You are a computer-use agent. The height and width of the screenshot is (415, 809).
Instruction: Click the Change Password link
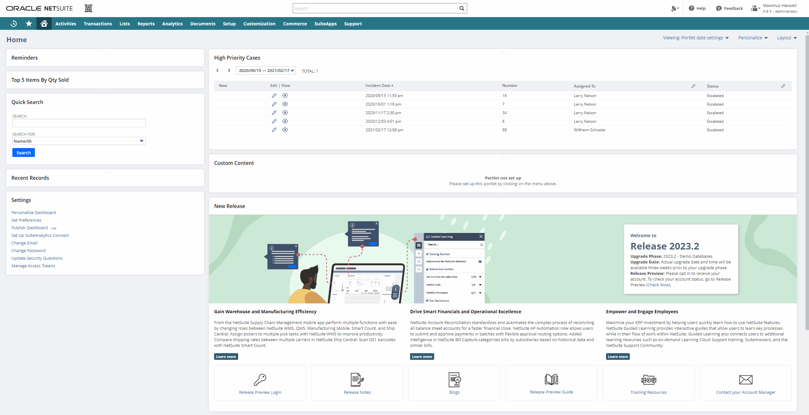click(29, 250)
